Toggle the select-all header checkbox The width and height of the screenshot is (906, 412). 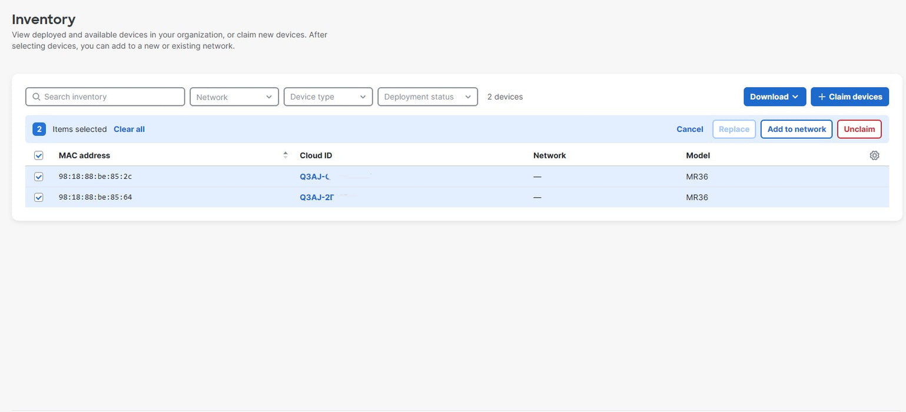[x=39, y=155]
